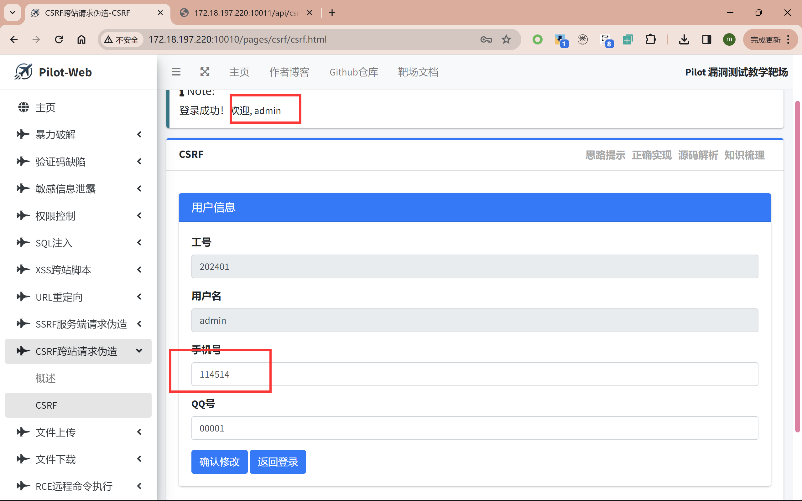Go to browser home page
Viewport: 802px width, 501px height.
(81, 40)
